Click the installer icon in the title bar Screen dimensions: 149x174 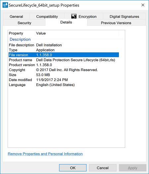pyautogui.click(x=5, y=5)
